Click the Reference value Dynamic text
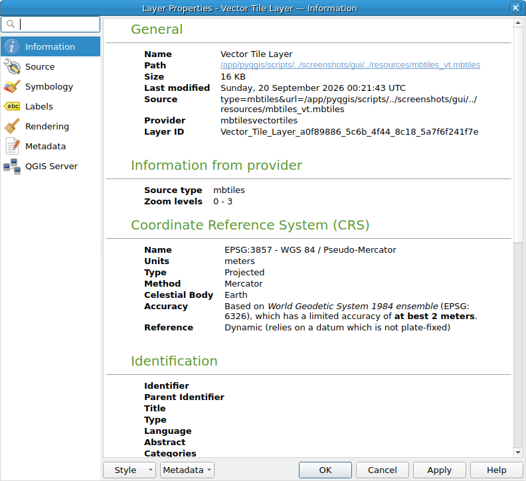 coord(337,328)
